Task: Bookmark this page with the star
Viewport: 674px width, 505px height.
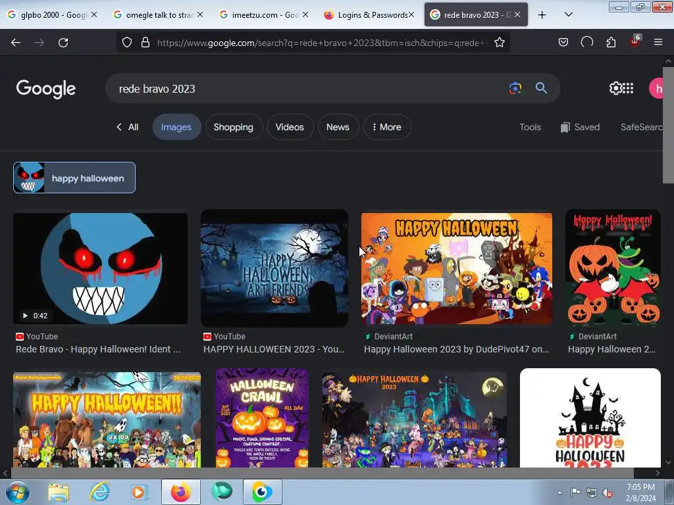Action: pyautogui.click(x=499, y=43)
